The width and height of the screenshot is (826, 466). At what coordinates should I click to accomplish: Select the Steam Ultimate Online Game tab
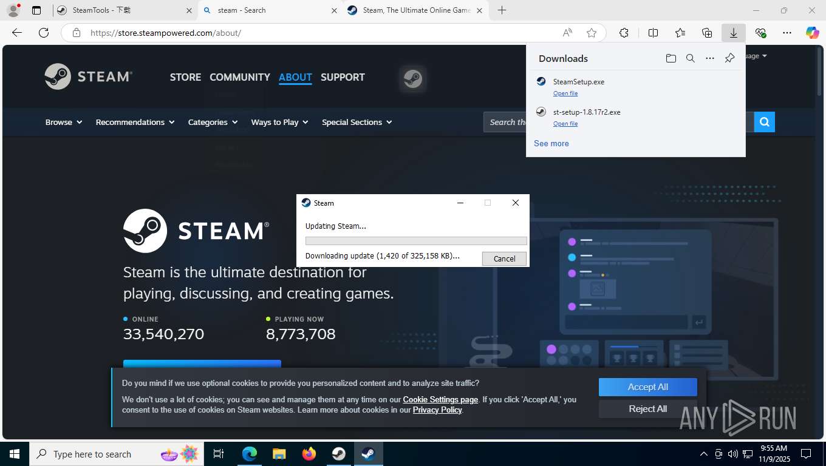click(x=415, y=10)
